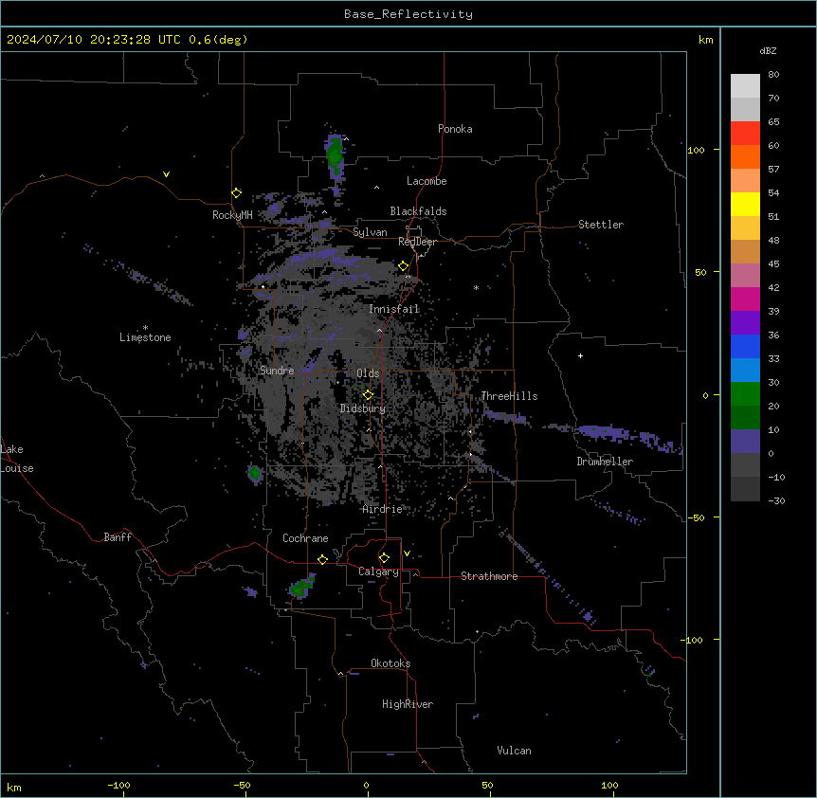Click the Sundre city label

pos(277,371)
